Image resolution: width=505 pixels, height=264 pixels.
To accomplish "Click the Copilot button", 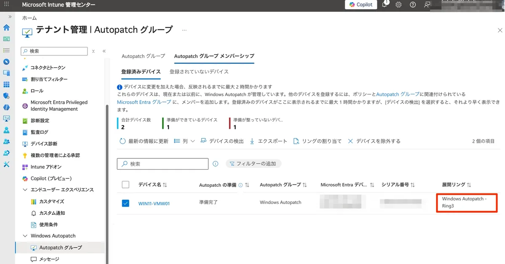I will [x=361, y=5].
